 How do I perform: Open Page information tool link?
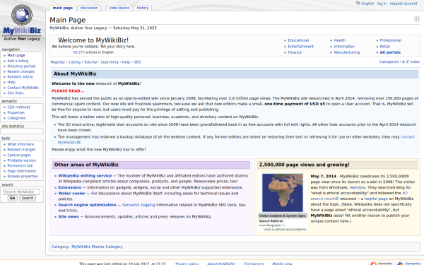[x=22, y=171]
